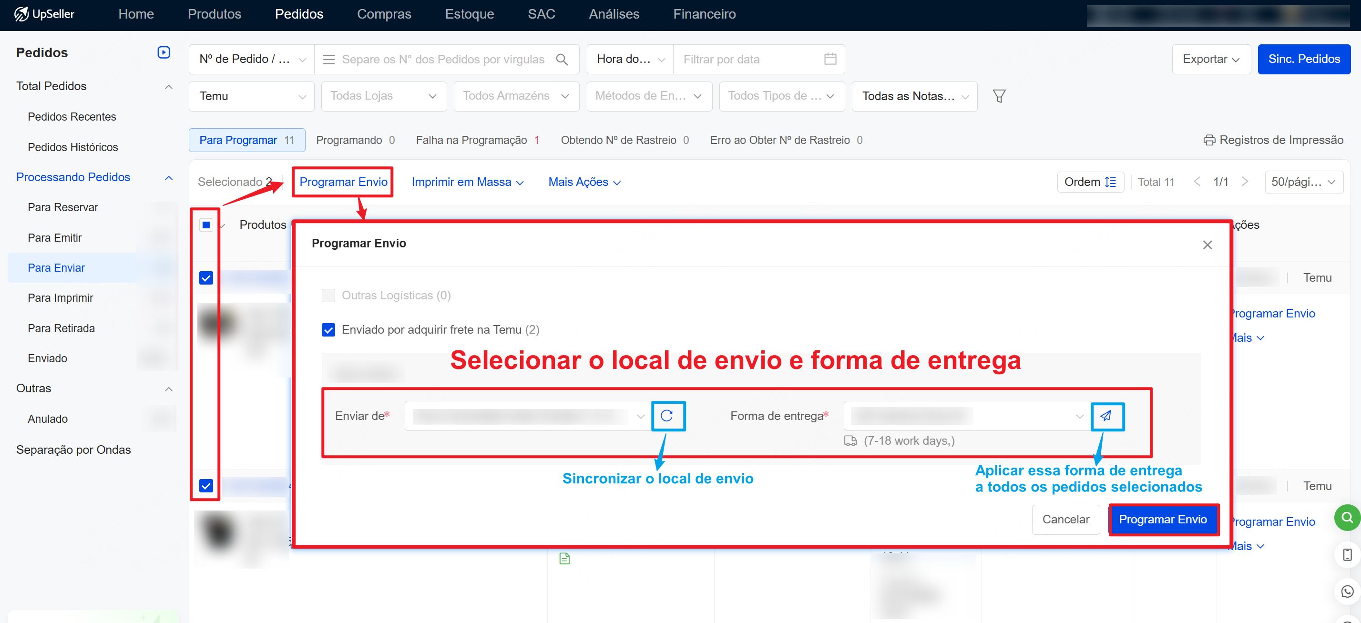Apply delivery method to all orders via paper plane icon
Viewport: 1361px width, 623px height.
click(x=1107, y=417)
